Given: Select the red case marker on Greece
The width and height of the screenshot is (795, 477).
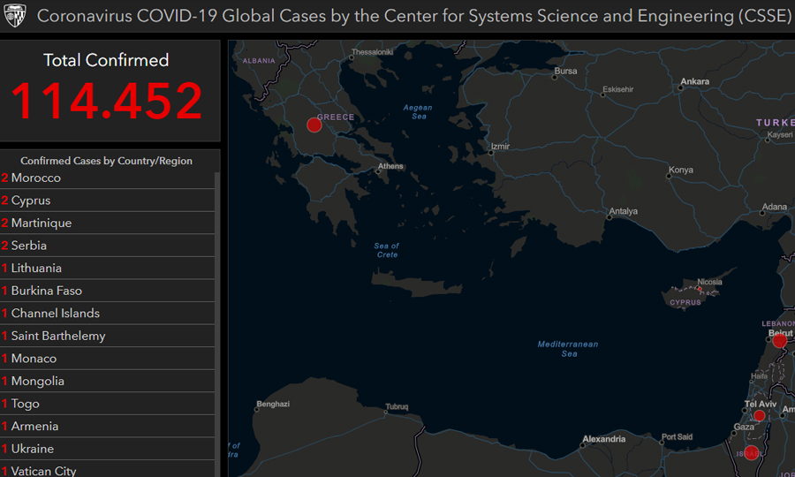Looking at the screenshot, I should [314, 125].
